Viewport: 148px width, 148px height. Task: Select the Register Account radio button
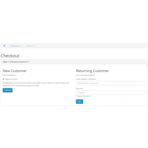pos(4,79)
